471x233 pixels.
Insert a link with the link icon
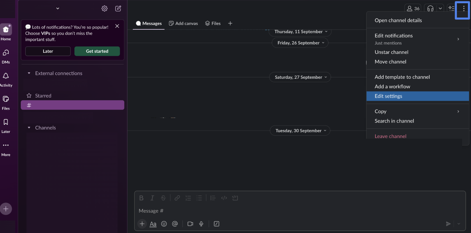click(177, 198)
